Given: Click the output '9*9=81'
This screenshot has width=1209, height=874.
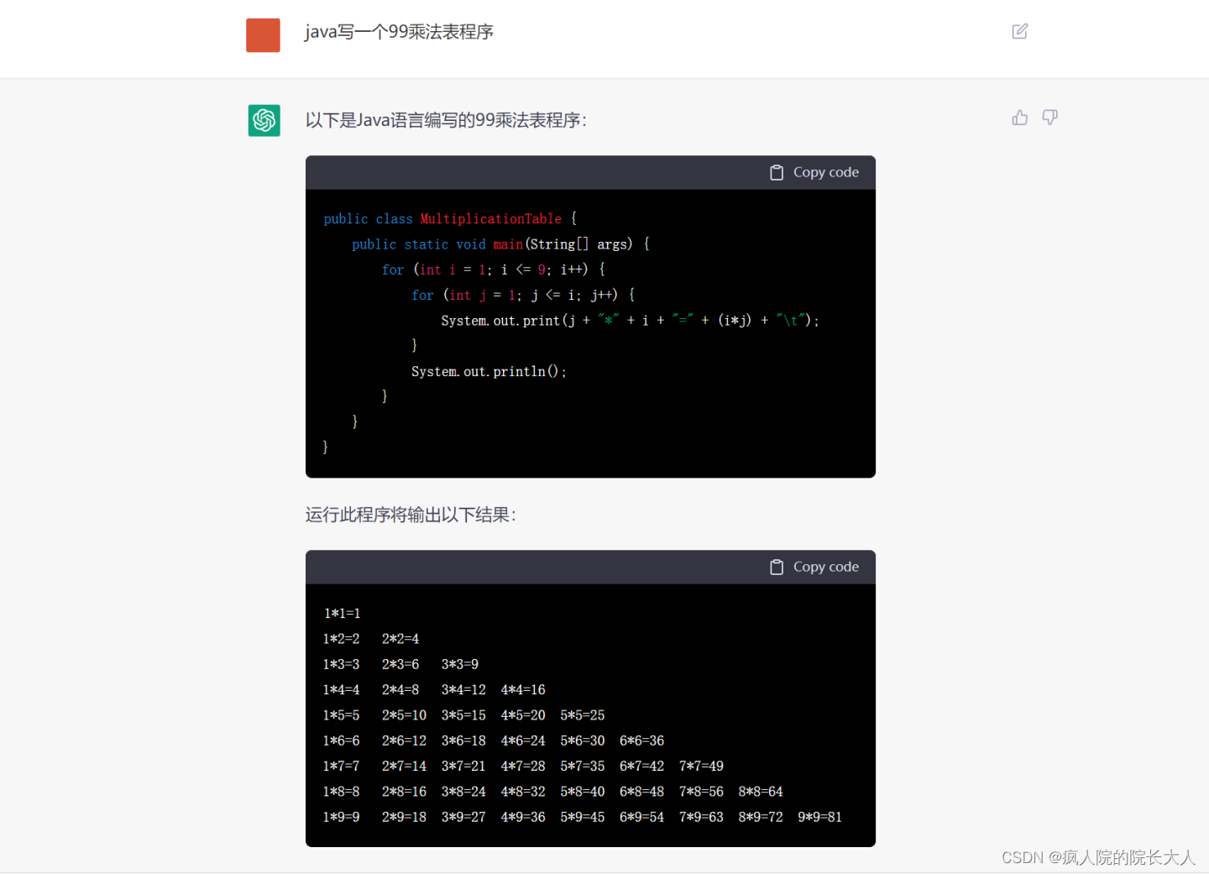Looking at the screenshot, I should tap(819, 817).
